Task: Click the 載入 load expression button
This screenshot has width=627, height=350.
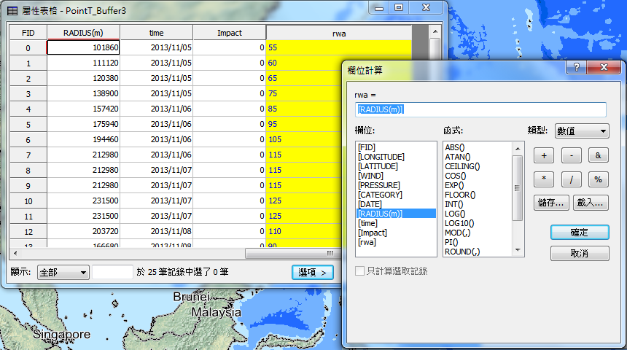Action: point(591,203)
